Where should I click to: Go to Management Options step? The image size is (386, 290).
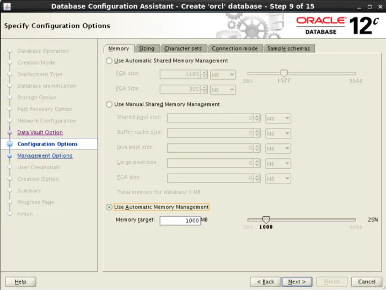[45, 156]
